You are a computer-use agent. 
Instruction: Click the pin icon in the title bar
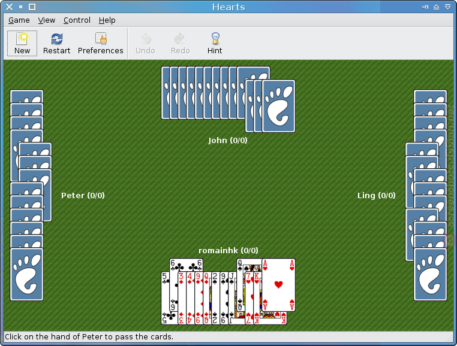point(425,7)
